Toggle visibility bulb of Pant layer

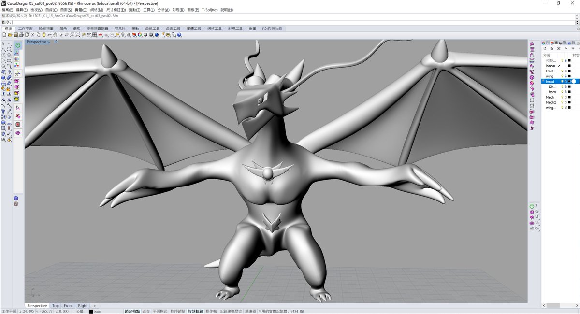coord(562,71)
